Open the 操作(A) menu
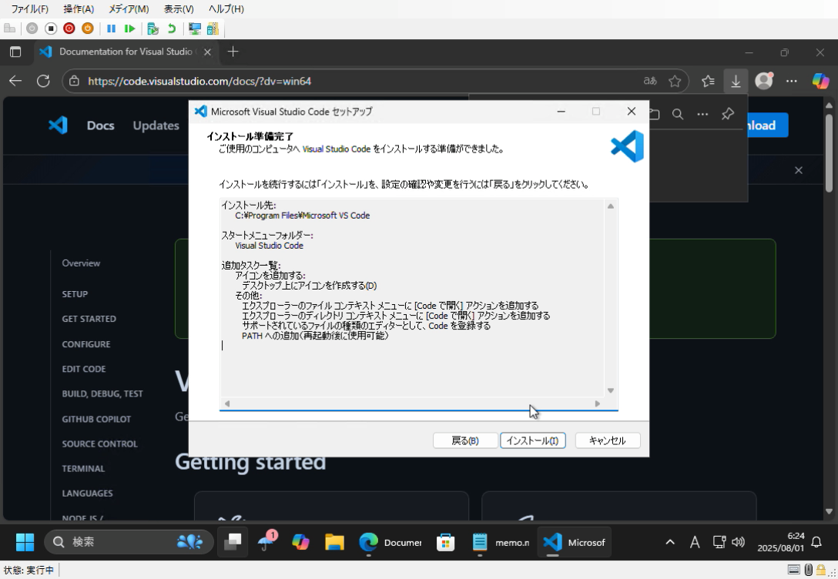 point(79,9)
